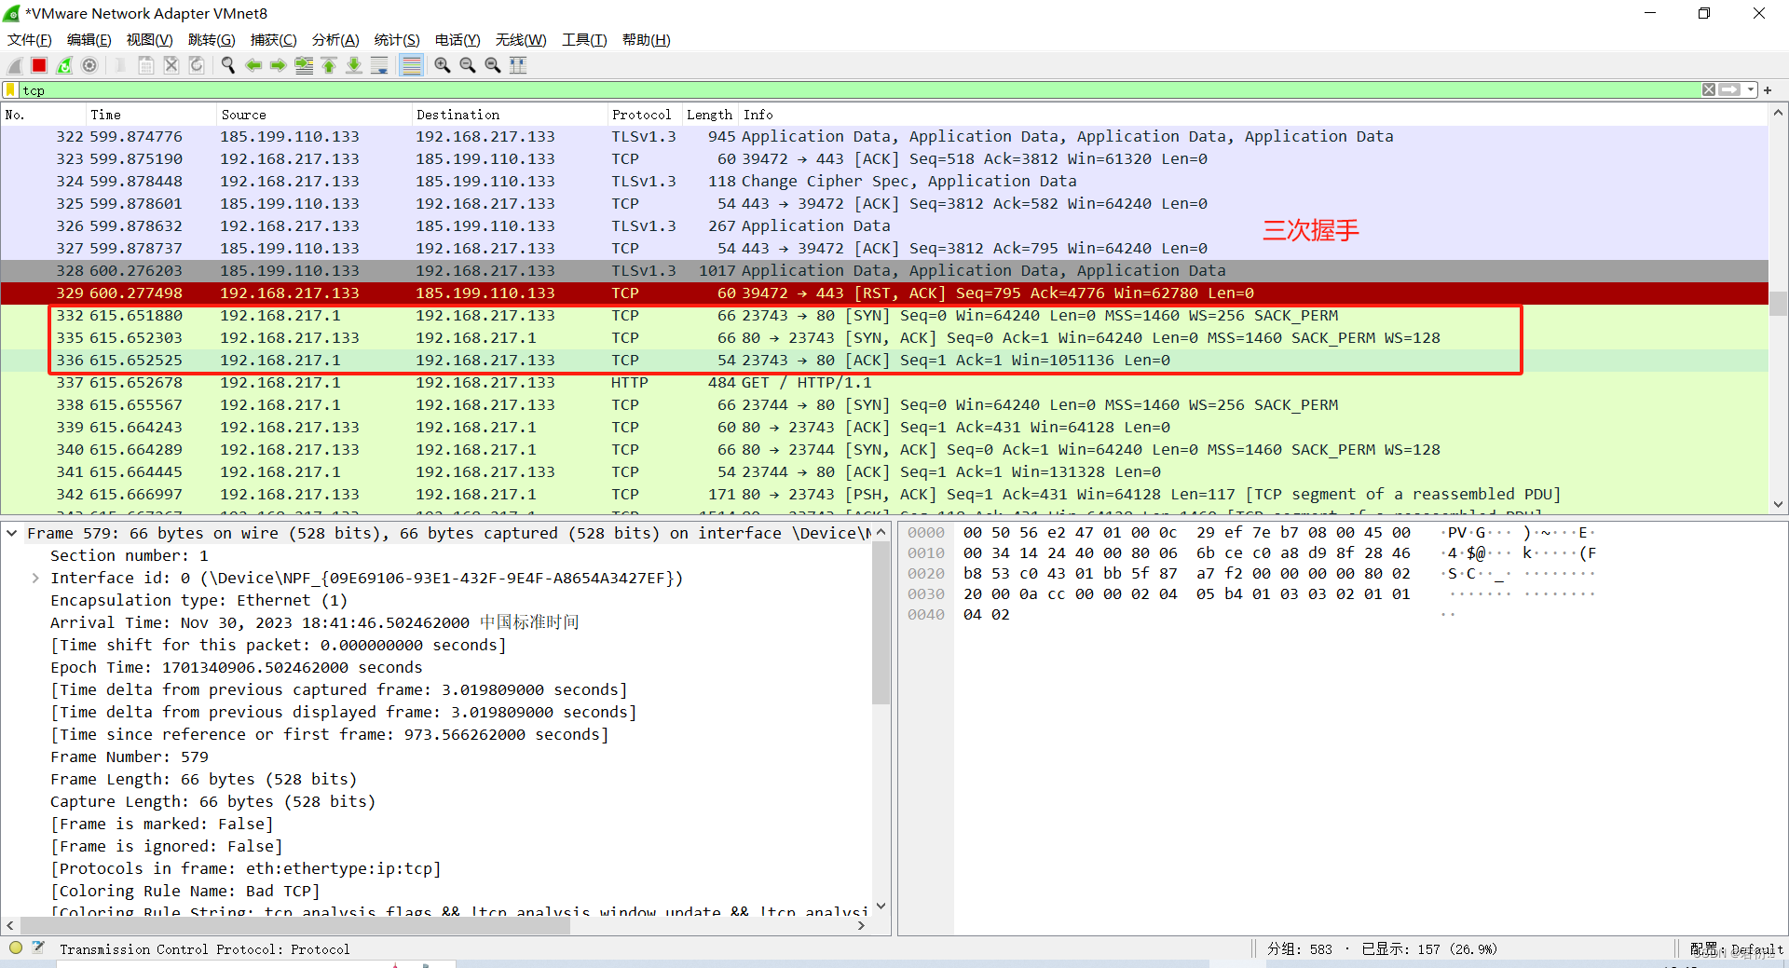
Task: Click the tcp display filter field
Action: point(857,90)
